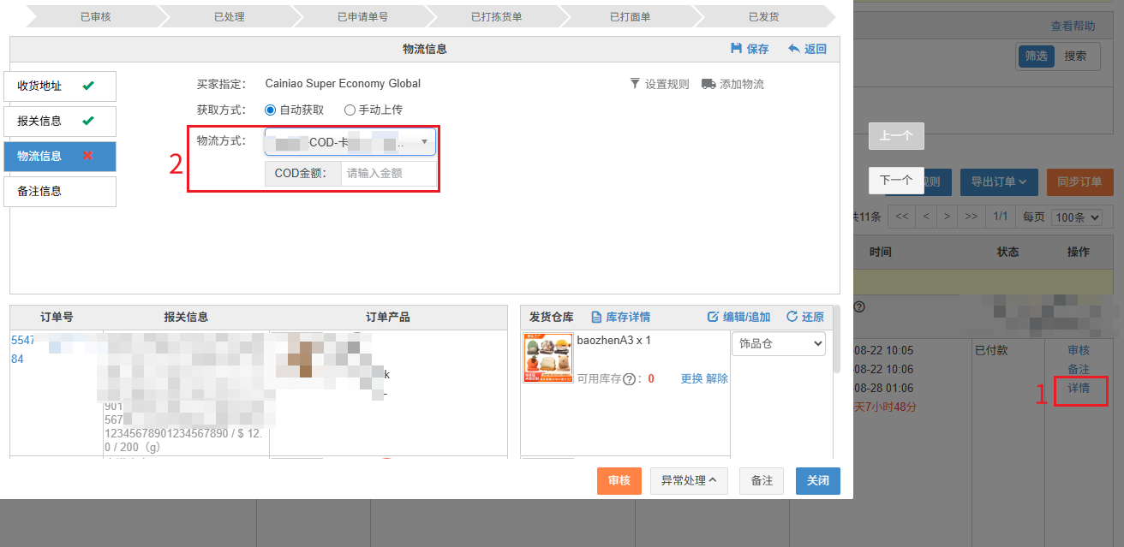This screenshot has width=1124, height=547.
Task: Click the blue close button
Action: click(x=817, y=481)
